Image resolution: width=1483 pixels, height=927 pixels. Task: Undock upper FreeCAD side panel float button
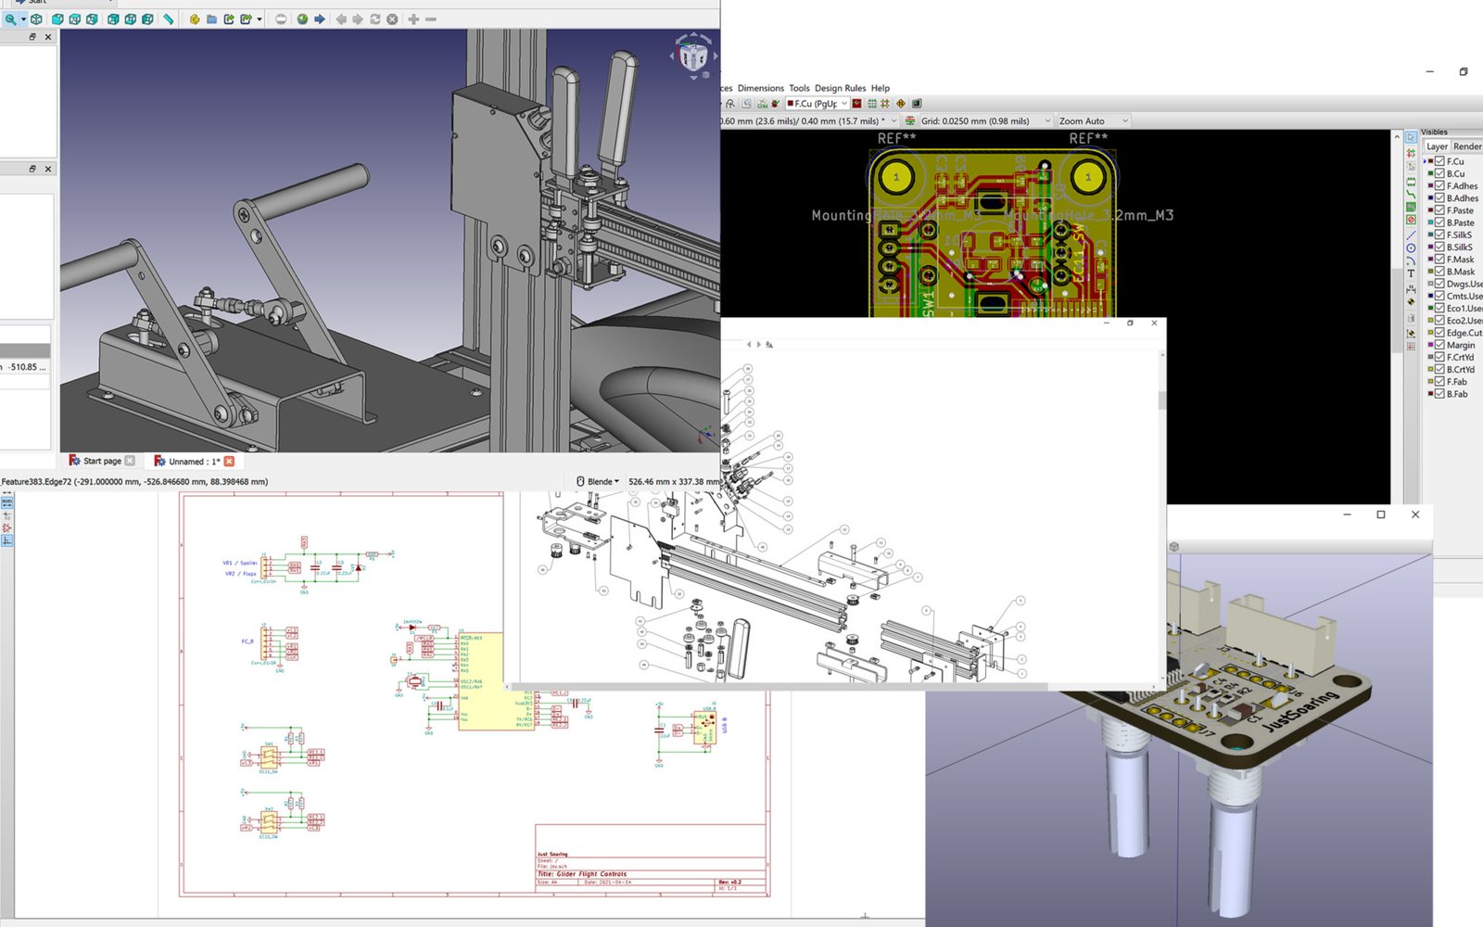point(32,37)
